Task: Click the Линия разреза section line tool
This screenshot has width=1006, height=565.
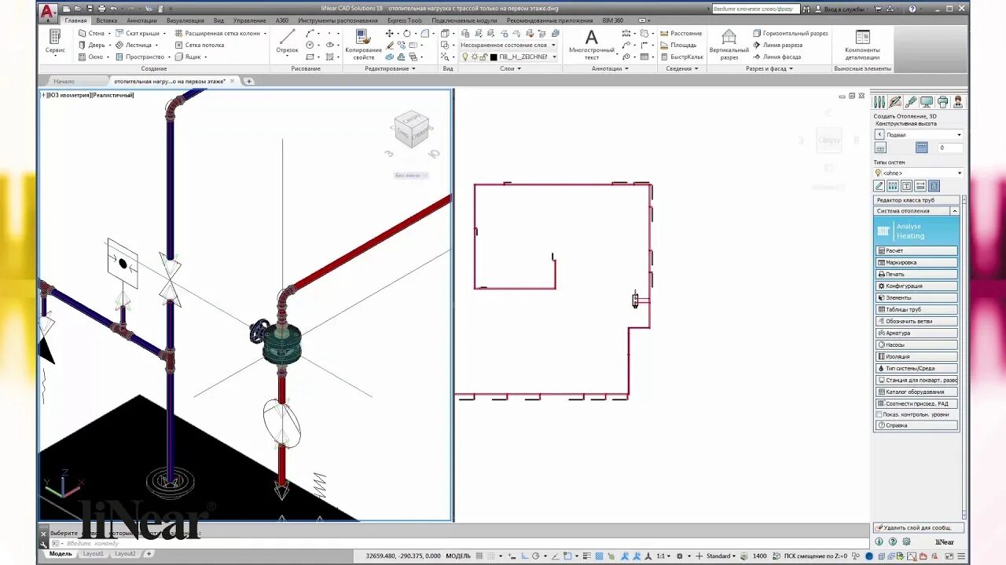Action: pyautogui.click(x=777, y=46)
